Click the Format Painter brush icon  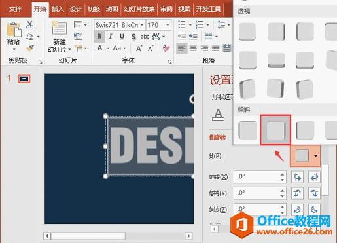(30, 48)
